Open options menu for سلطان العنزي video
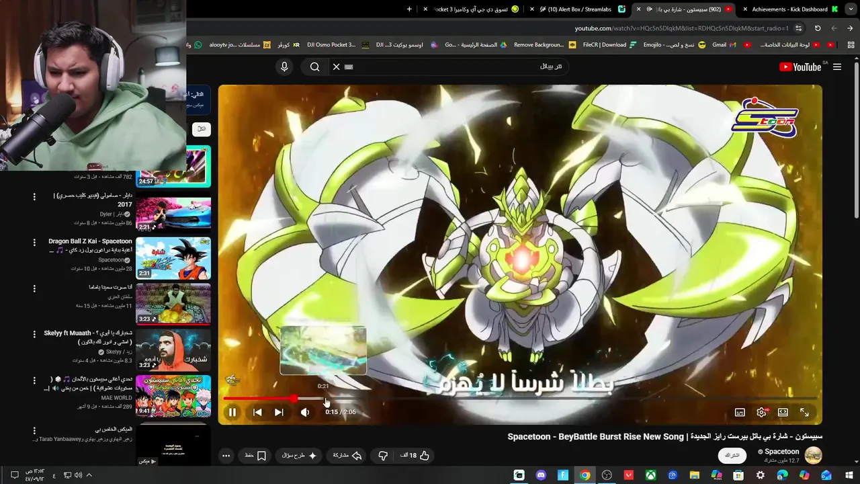The width and height of the screenshot is (860, 484). point(34,288)
